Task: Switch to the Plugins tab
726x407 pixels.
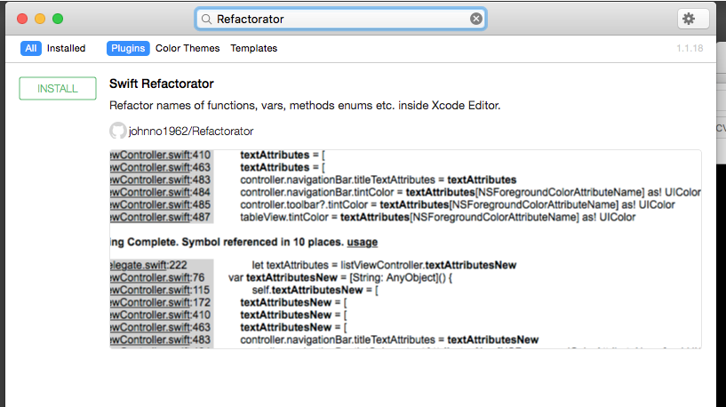Action: point(128,48)
